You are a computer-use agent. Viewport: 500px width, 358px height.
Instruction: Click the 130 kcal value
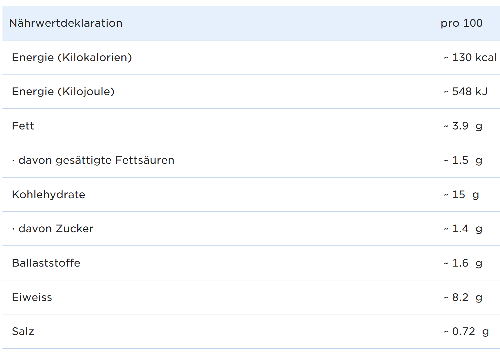pos(470,58)
